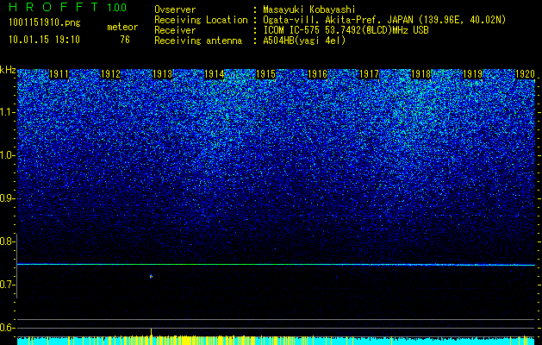Click the kHz axis unit label
The width and height of the screenshot is (542, 345).
click(8, 70)
